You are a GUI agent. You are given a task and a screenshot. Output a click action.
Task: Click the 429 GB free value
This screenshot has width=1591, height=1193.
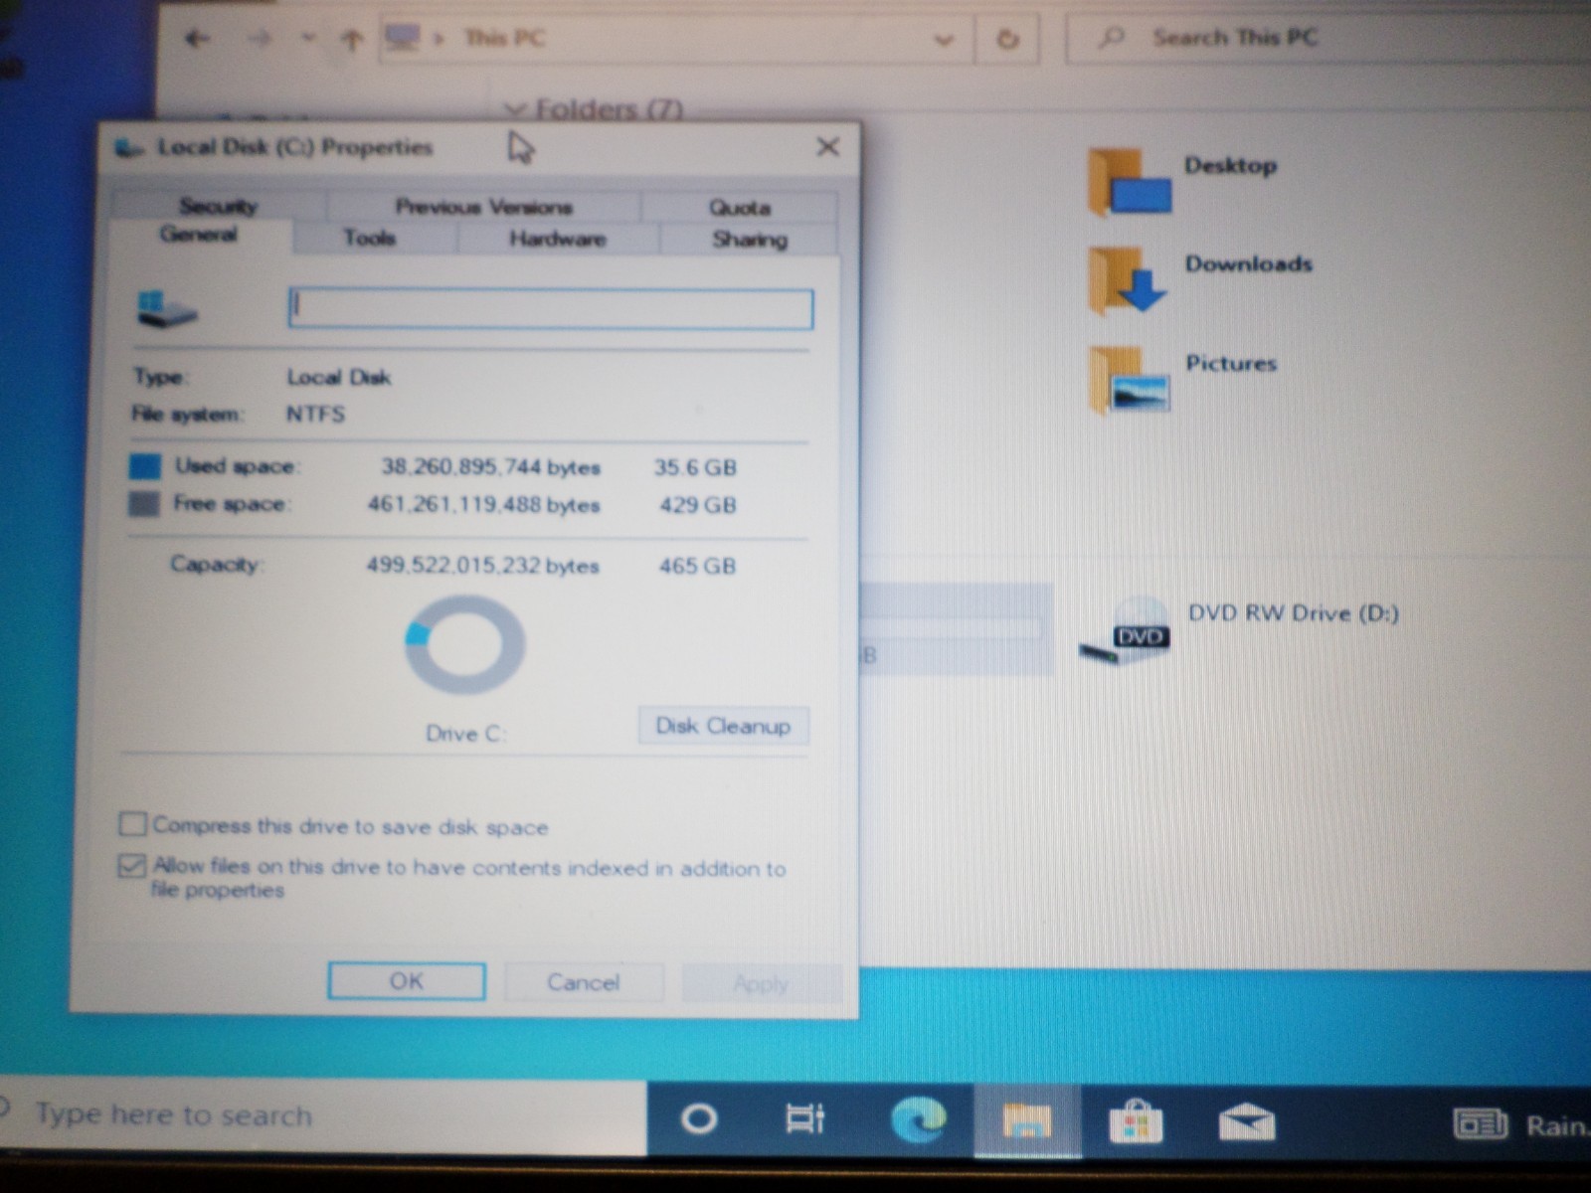[698, 505]
